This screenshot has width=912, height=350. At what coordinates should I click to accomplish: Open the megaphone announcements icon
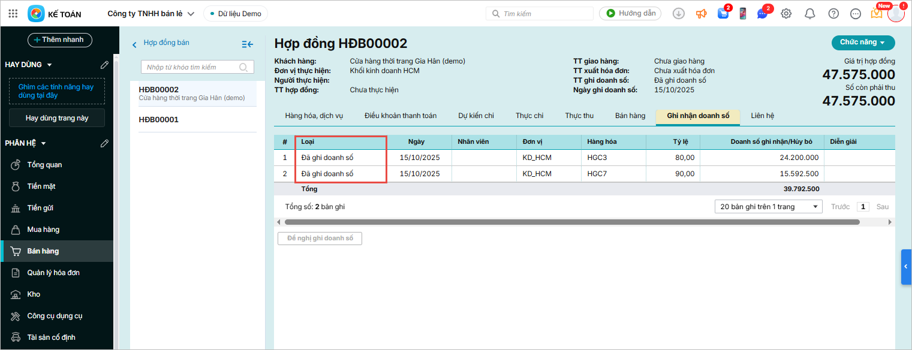click(x=701, y=13)
